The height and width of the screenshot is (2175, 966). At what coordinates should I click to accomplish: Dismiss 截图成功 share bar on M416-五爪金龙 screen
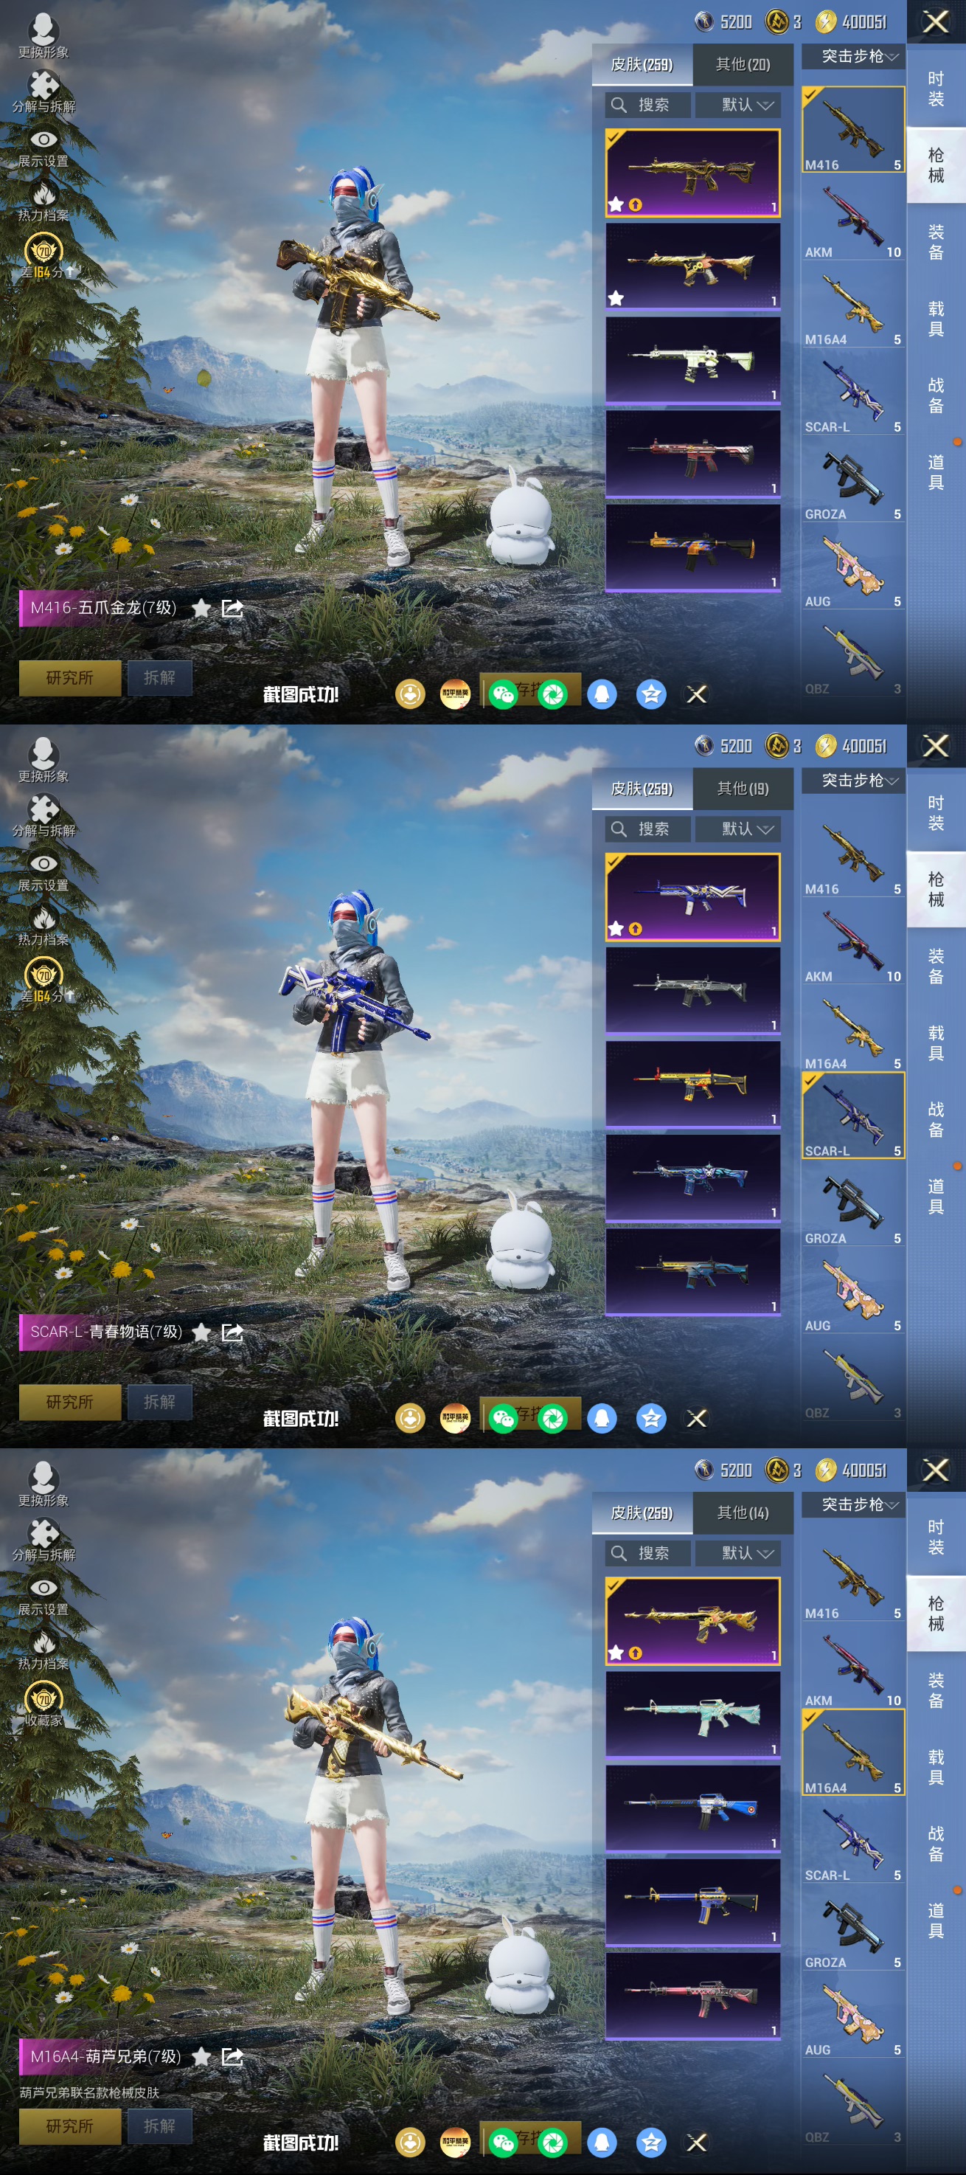(x=697, y=694)
